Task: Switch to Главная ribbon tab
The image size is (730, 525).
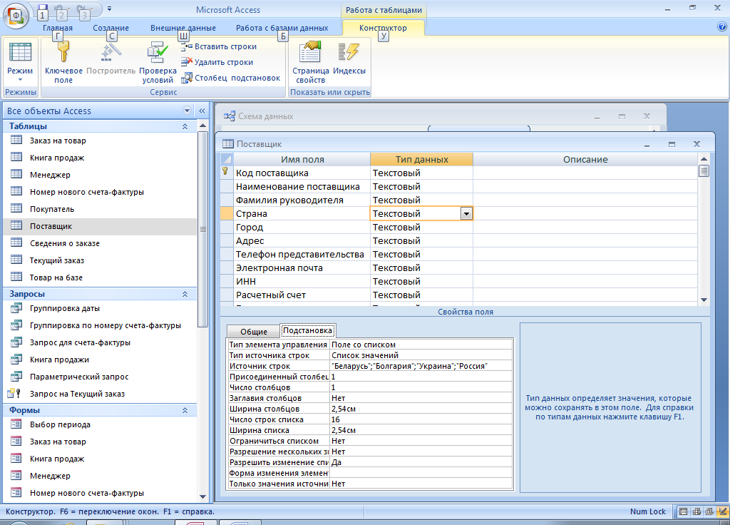Action: [x=58, y=28]
